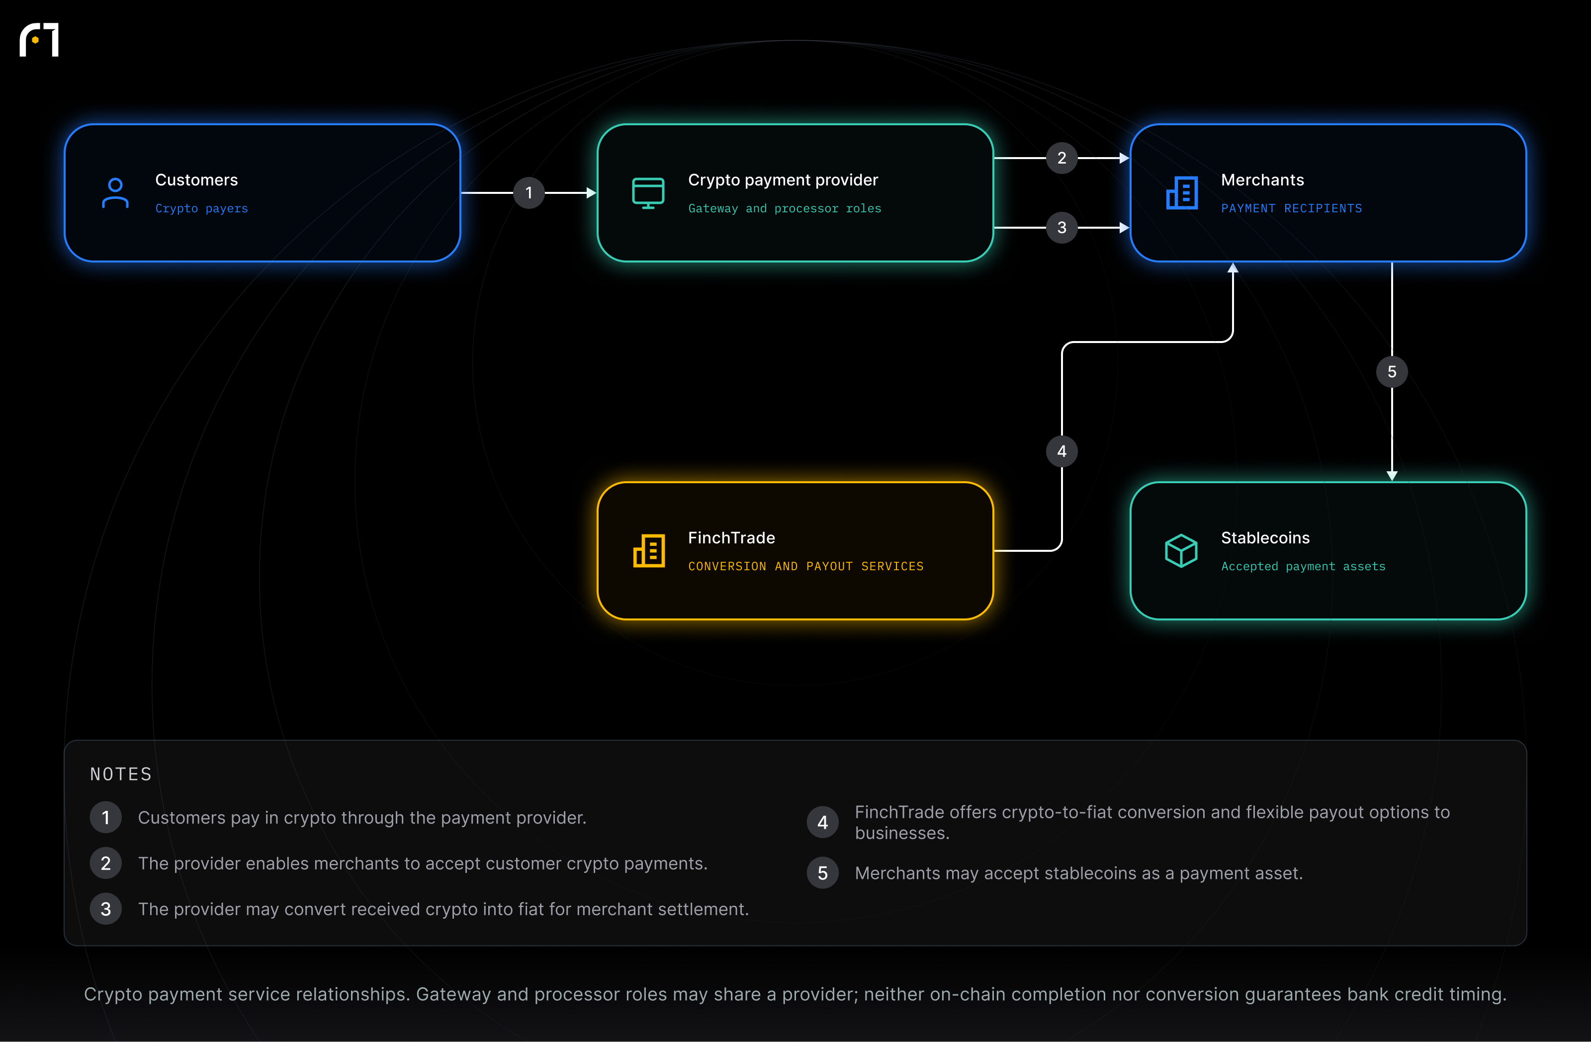Select 'Gateway and processor roles' subtitle
The height and width of the screenshot is (1042, 1591).
[x=784, y=208]
